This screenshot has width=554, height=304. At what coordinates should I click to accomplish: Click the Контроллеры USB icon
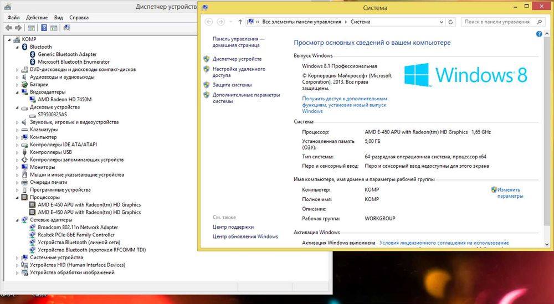tap(24, 152)
